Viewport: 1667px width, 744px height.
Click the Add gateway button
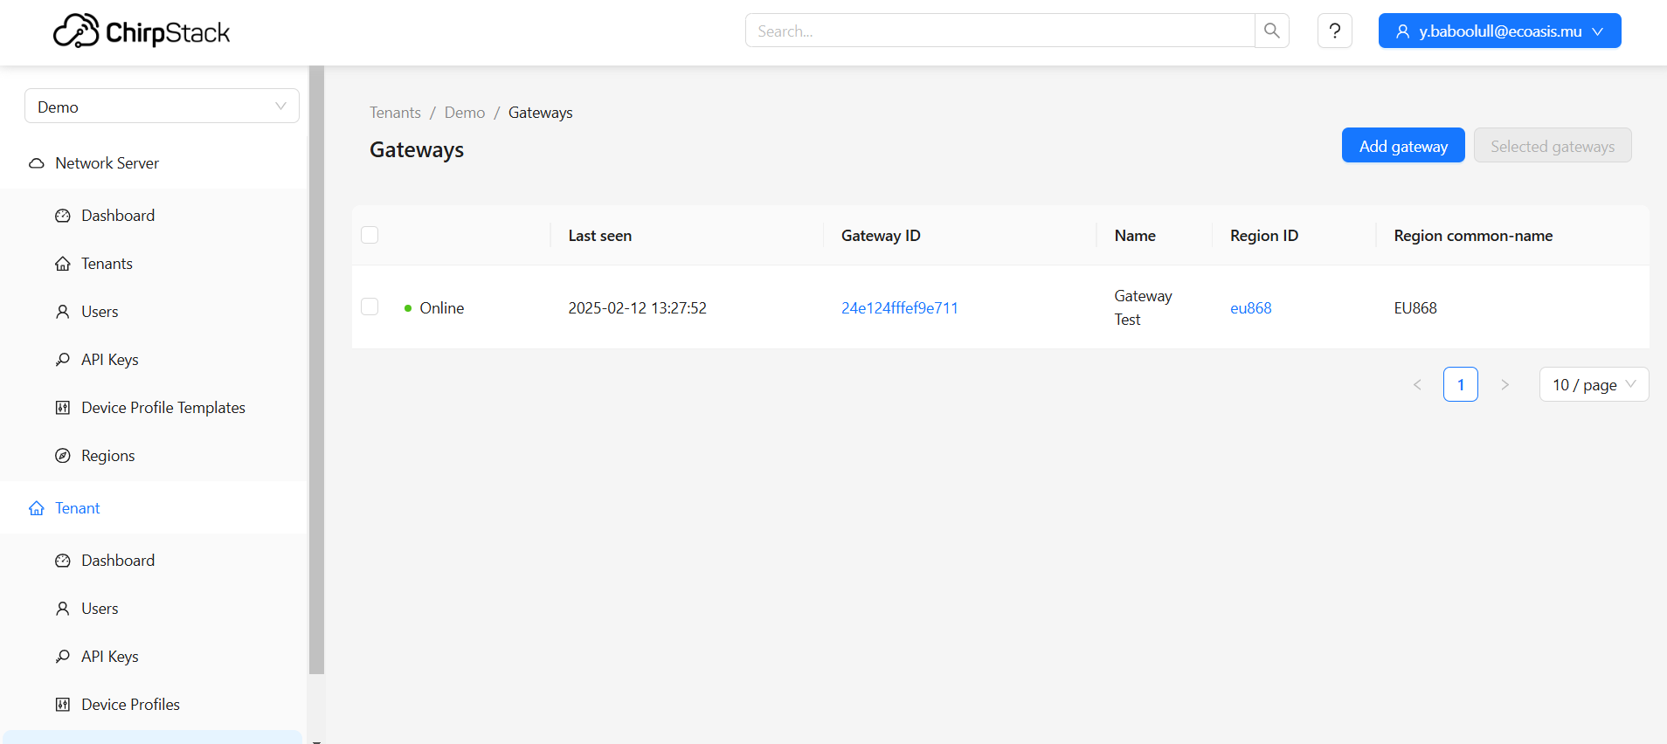click(x=1402, y=146)
